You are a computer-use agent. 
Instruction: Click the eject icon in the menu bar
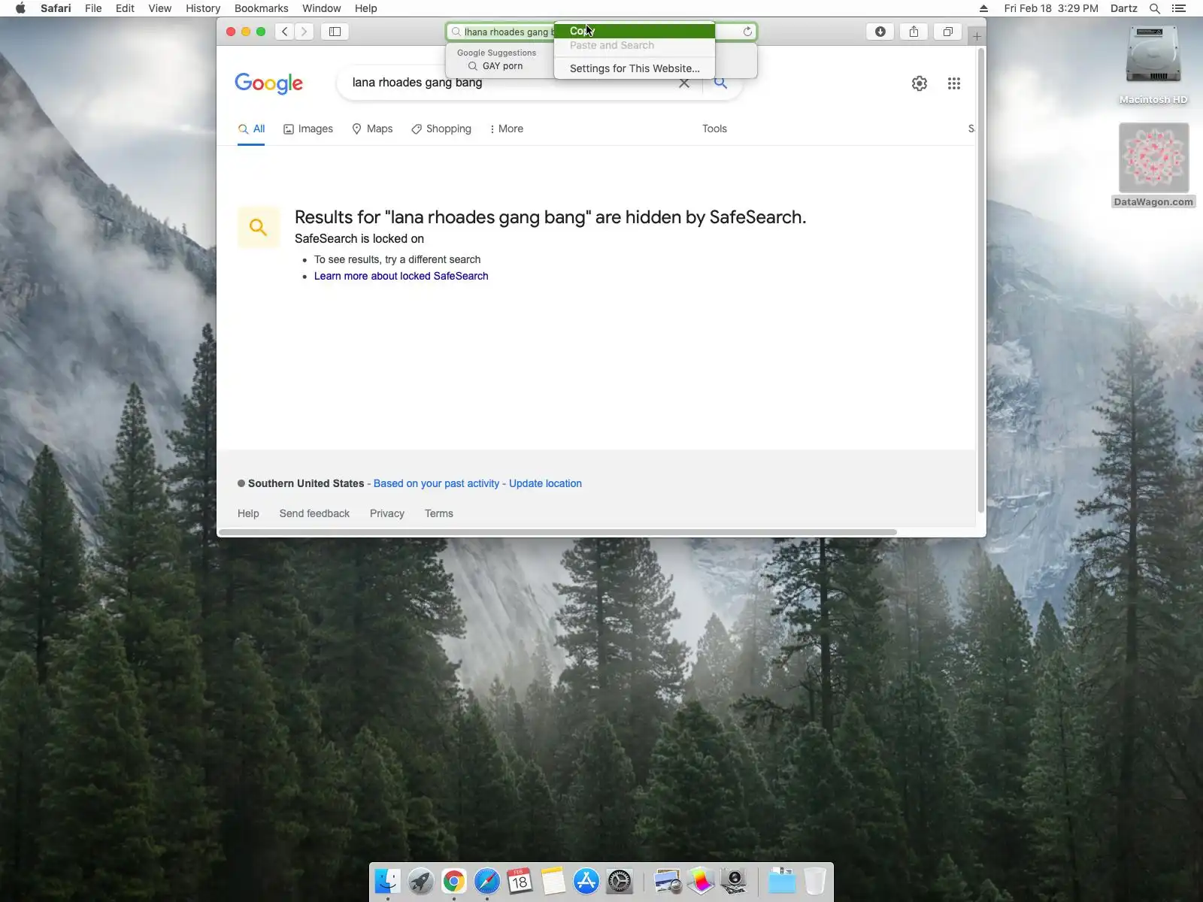coord(983,8)
